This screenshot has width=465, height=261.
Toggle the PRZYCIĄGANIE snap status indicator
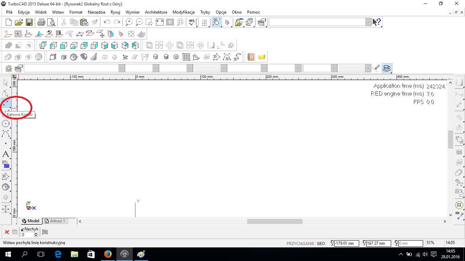click(x=300, y=243)
